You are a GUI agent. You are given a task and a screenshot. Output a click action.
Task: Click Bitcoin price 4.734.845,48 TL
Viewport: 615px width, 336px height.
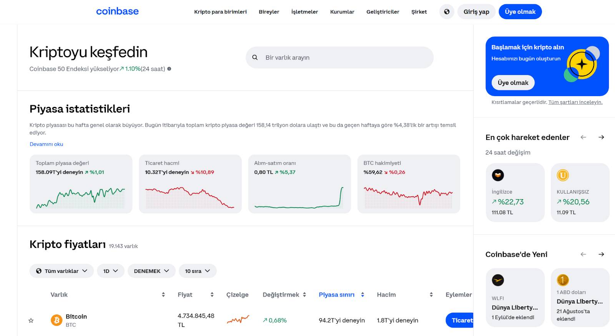[x=196, y=320]
